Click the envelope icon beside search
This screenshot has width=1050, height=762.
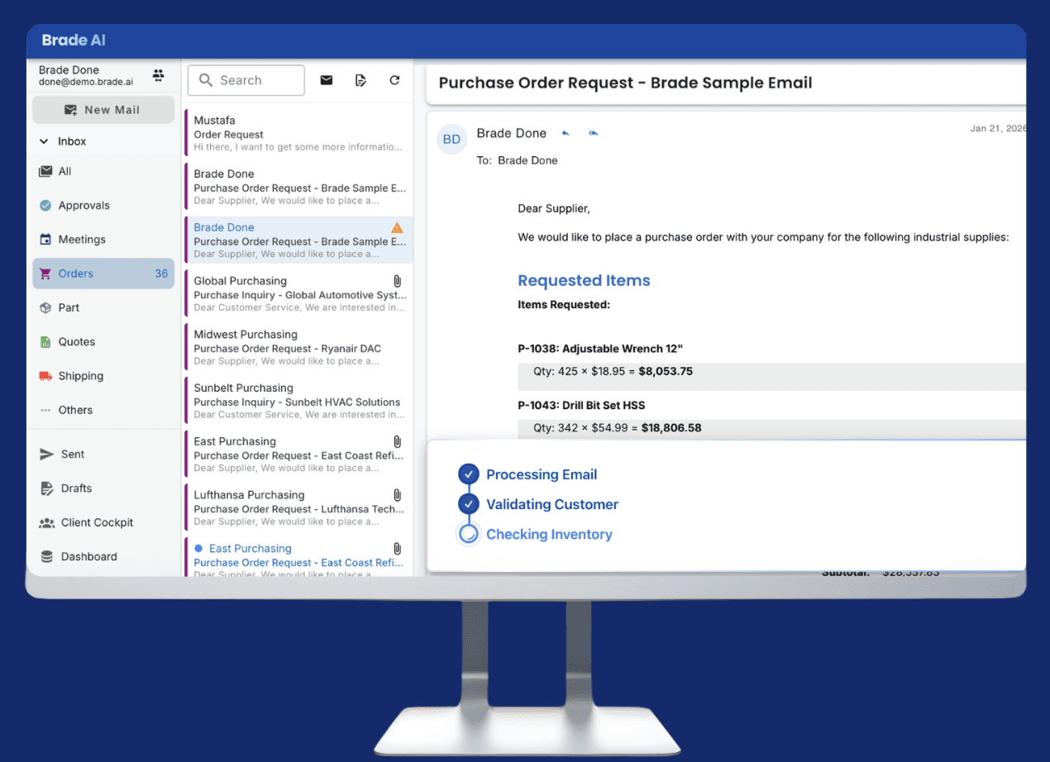(327, 80)
